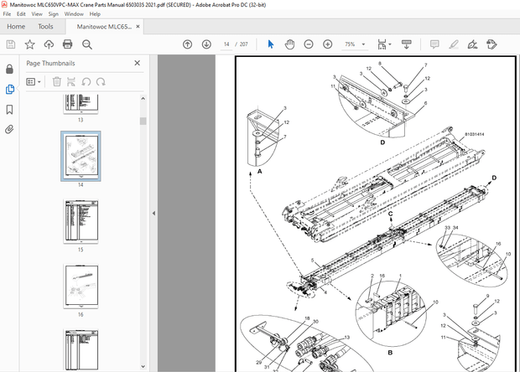Click the print pages thumbnail tool icon
The image size is (520, 372).
(71, 82)
